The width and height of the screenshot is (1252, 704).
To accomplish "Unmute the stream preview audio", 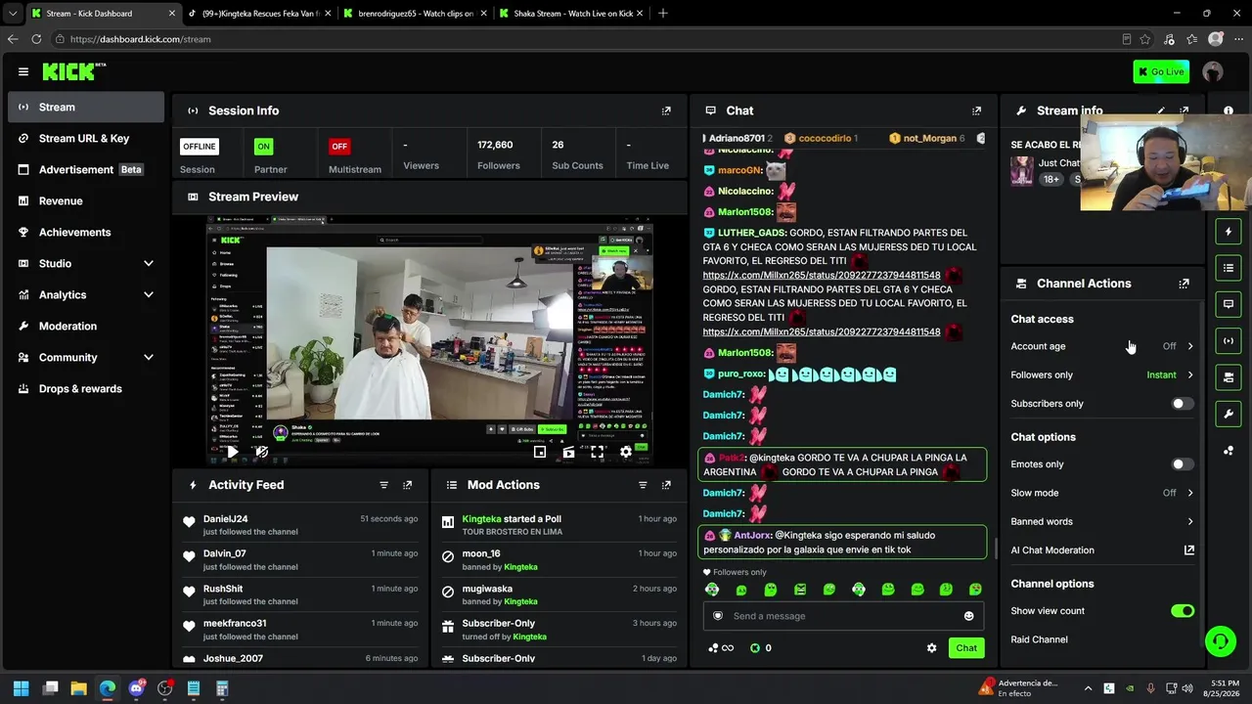I will pos(261,452).
